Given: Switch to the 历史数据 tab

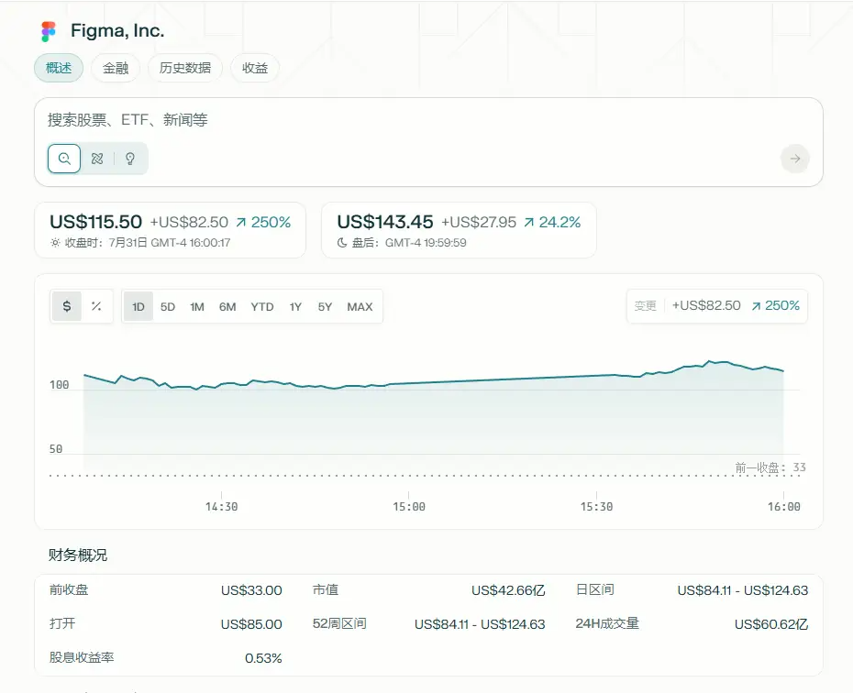Looking at the screenshot, I should (x=185, y=68).
